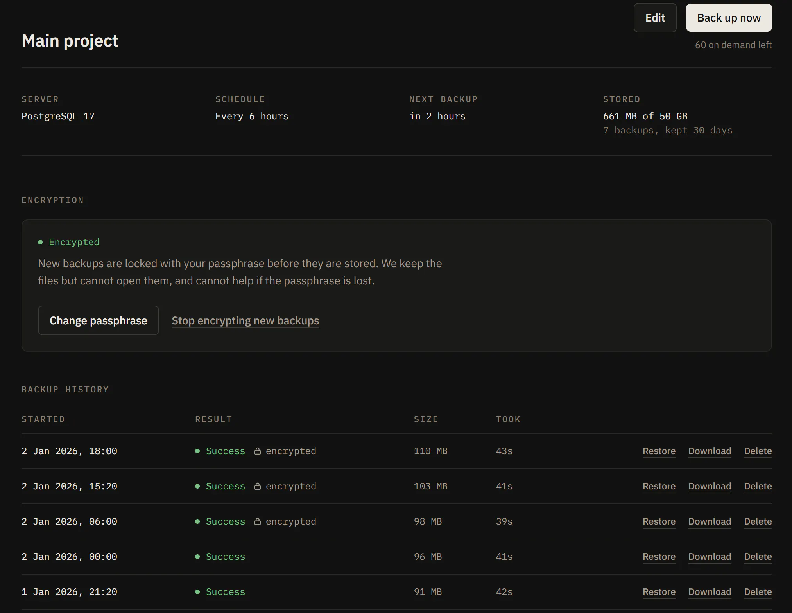The width and height of the screenshot is (792, 613).
Task: Click the '42s' duration cell
Action: [504, 592]
